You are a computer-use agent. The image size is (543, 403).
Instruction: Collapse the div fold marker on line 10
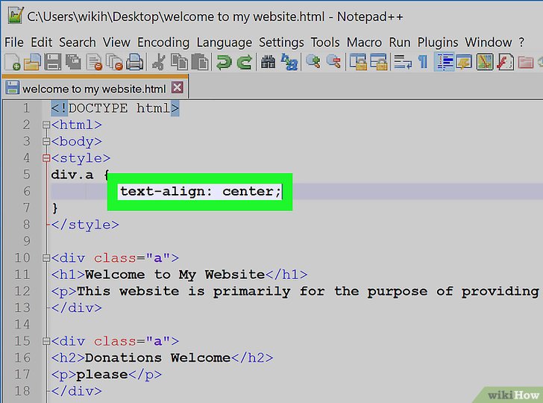pos(46,257)
